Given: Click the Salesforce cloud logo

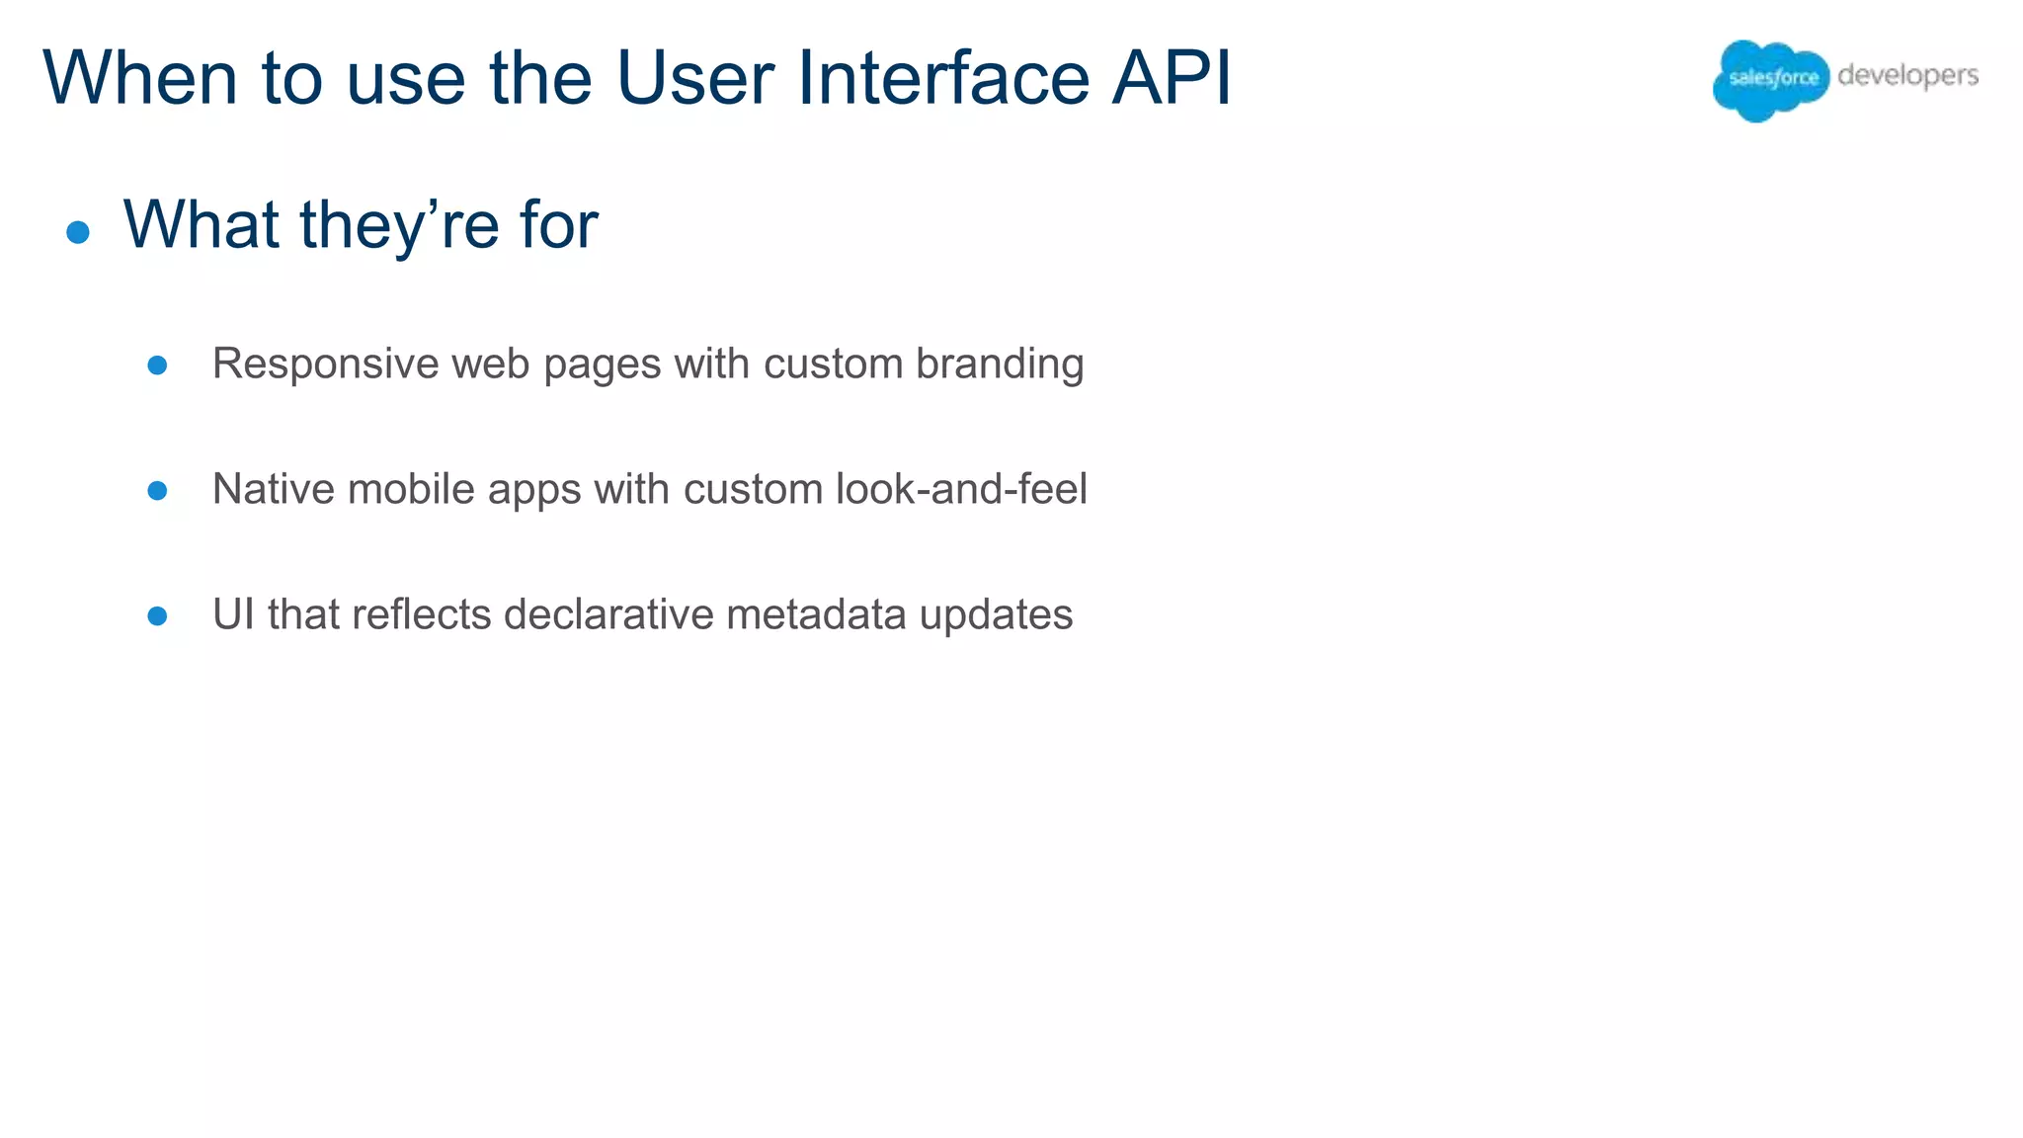Looking at the screenshot, I should pos(1771,79).
